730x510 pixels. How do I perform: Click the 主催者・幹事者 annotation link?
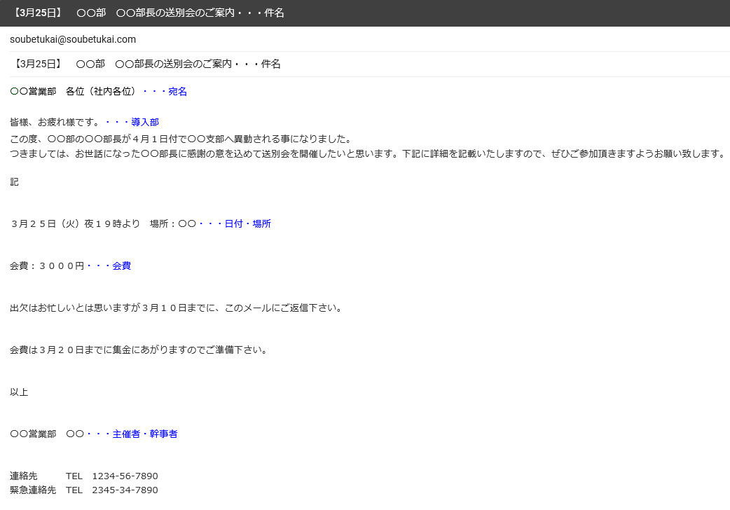click(144, 434)
